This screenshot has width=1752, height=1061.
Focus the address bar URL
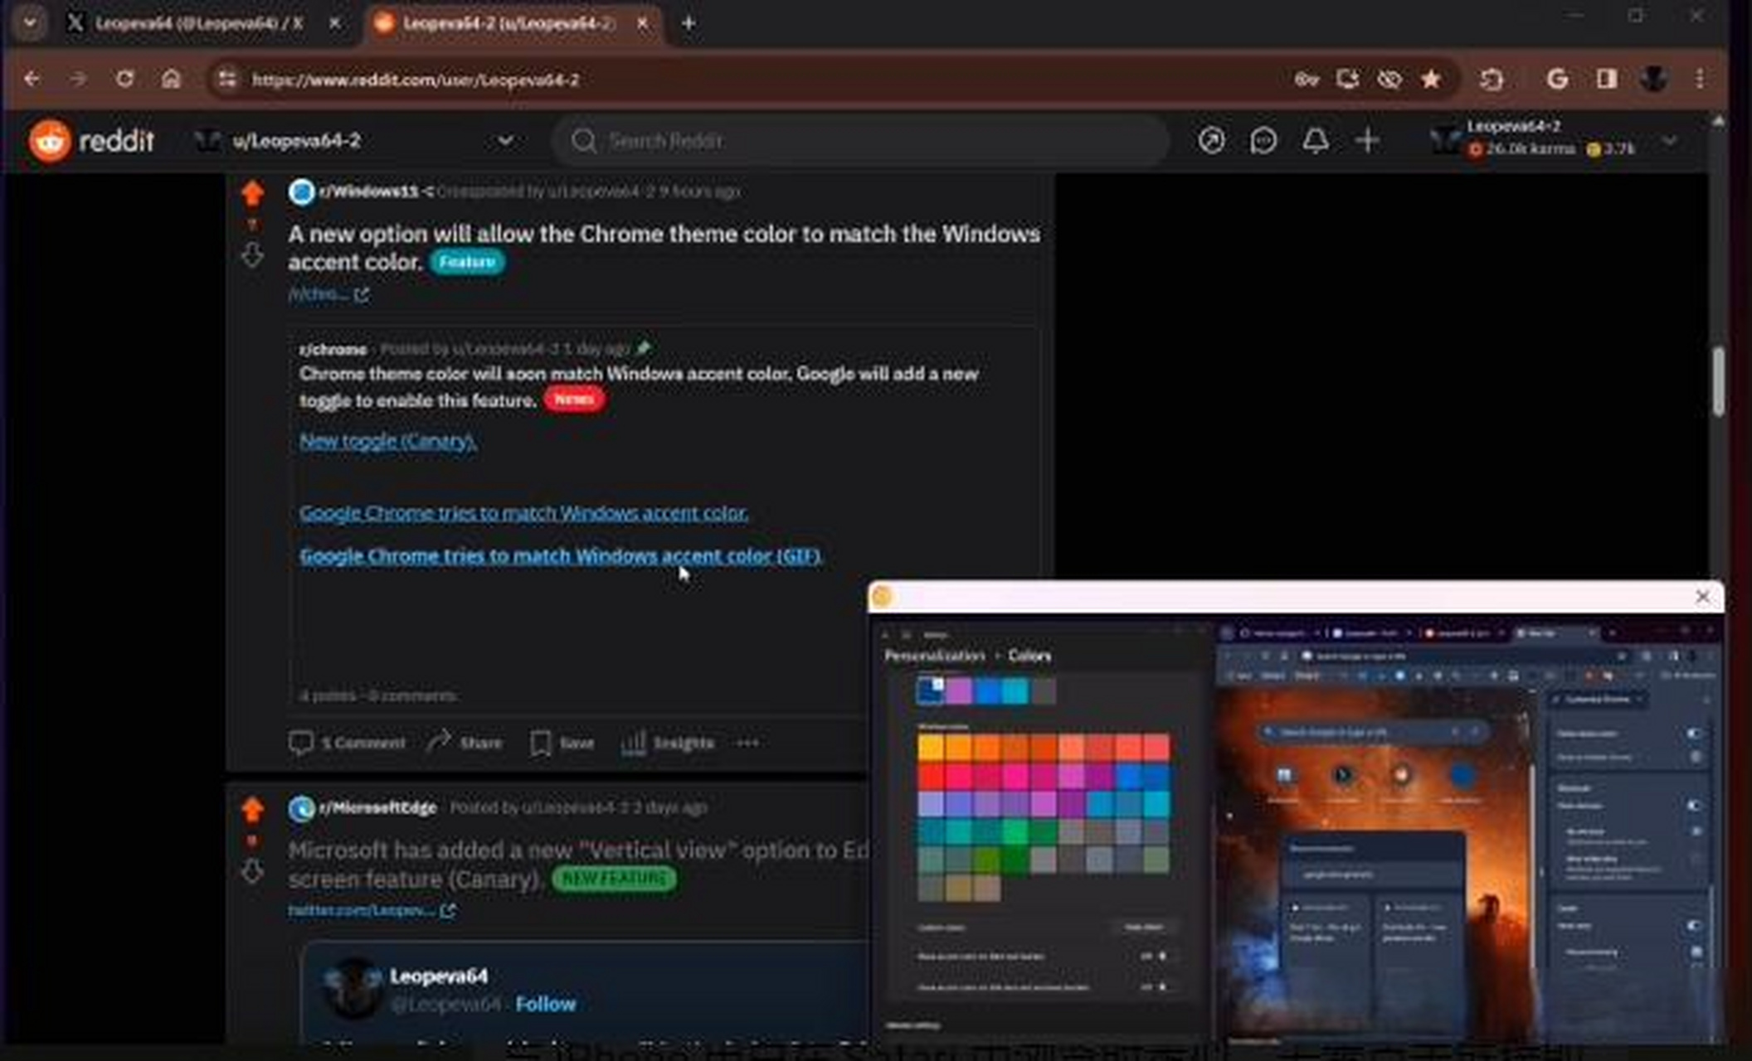[415, 80]
